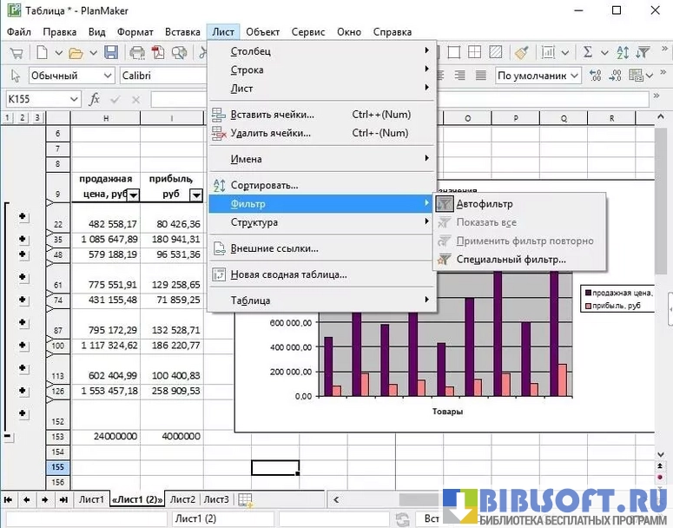
Task: Switch to the Лист3 sheet tab
Action: (x=216, y=499)
